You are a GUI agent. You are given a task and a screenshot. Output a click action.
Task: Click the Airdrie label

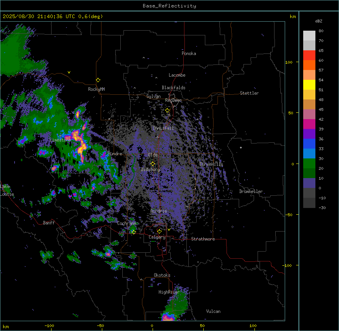(x=159, y=211)
